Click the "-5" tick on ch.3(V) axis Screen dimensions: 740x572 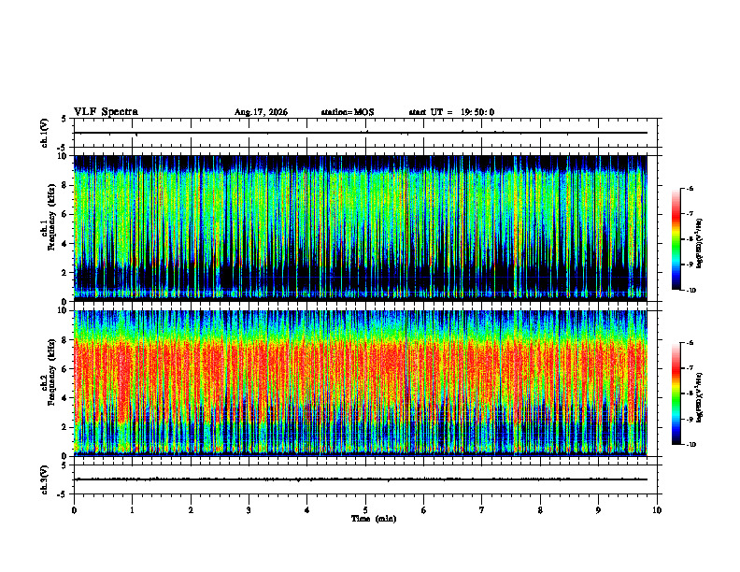pyautogui.click(x=63, y=494)
